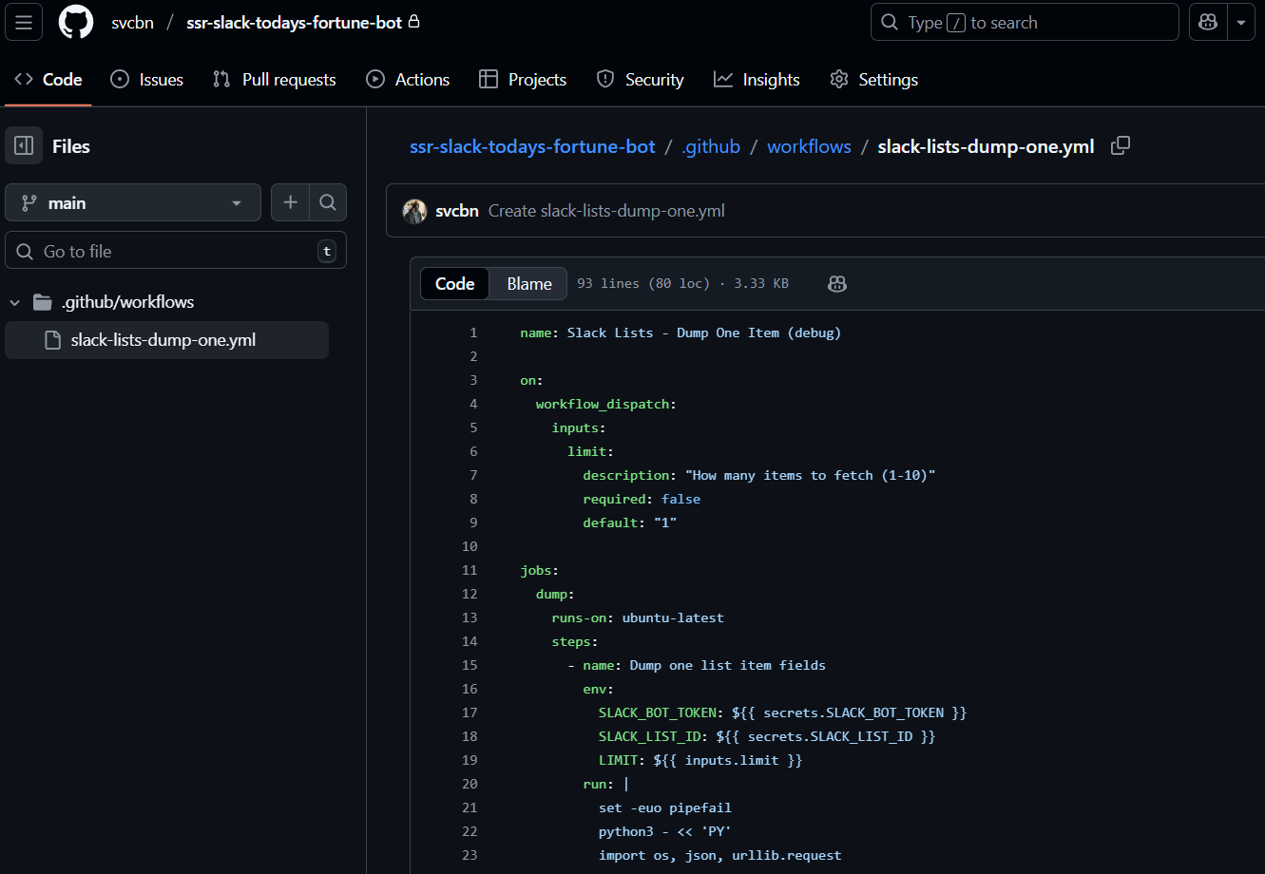Select the .github/workflows folder
Image resolution: width=1265 pixels, height=874 pixels.
[x=127, y=302]
